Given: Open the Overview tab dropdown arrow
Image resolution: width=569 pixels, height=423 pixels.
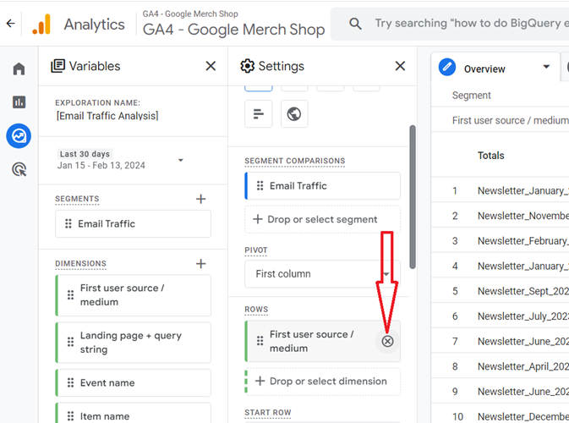Looking at the screenshot, I should coord(546,68).
